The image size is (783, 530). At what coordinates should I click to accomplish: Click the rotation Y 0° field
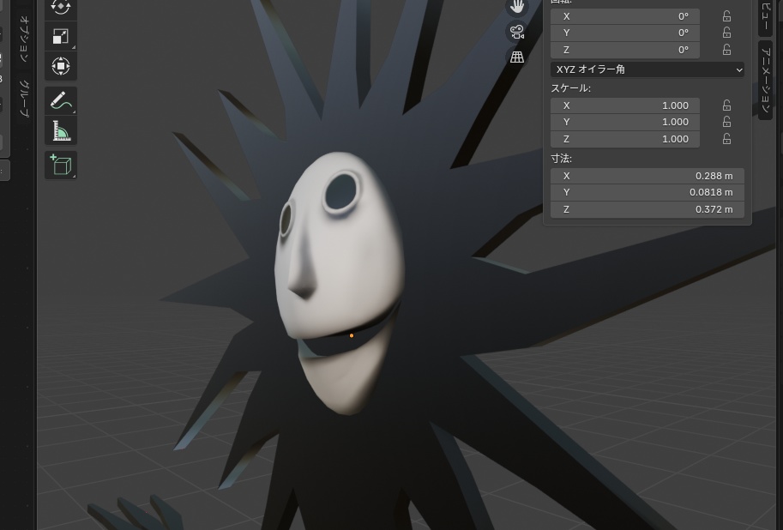[x=624, y=33]
